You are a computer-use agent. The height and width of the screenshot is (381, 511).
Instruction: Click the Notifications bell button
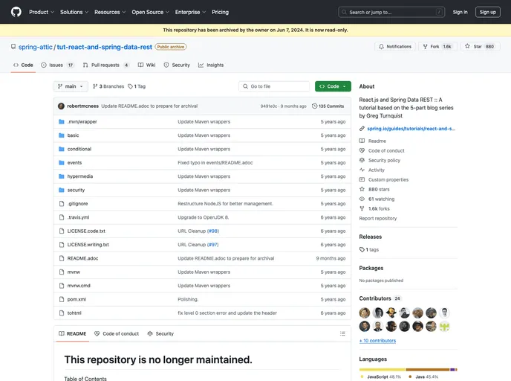coord(395,47)
